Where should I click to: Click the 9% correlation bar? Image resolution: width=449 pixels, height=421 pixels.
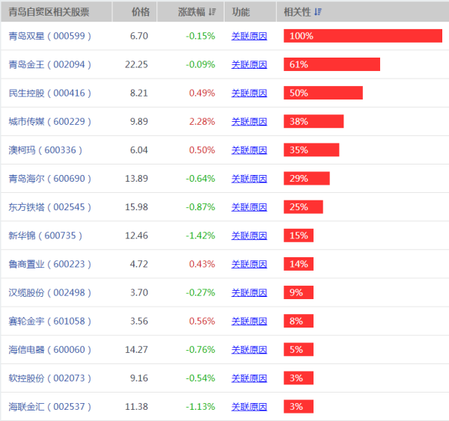pos(299,292)
